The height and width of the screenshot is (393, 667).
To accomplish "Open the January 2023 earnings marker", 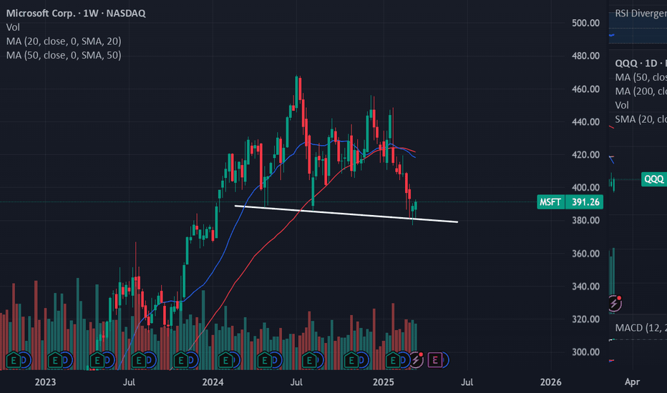I will tap(55, 360).
